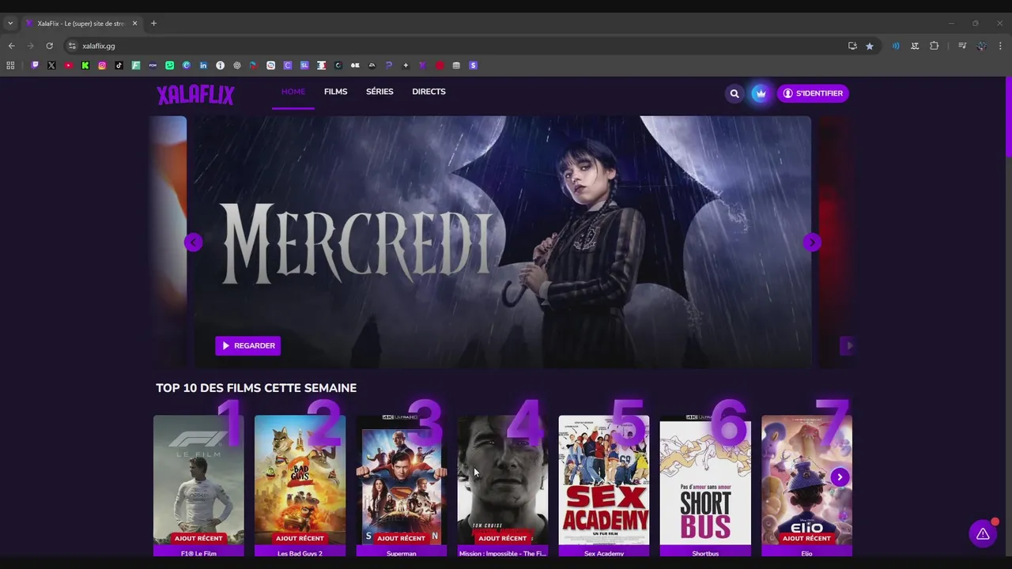1012x569 pixels.
Task: Open the LinkedIn bookmark
Action: 203,66
